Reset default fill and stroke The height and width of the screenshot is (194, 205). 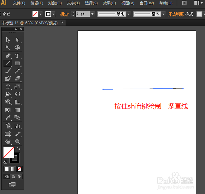(5, 162)
